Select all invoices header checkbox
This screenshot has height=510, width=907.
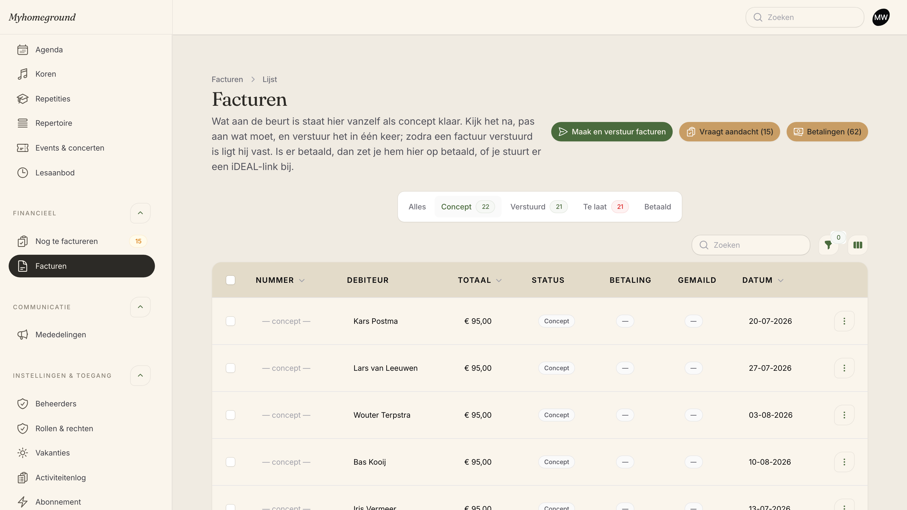click(x=231, y=280)
